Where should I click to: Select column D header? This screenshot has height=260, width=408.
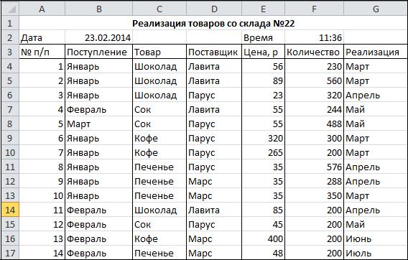pos(214,9)
